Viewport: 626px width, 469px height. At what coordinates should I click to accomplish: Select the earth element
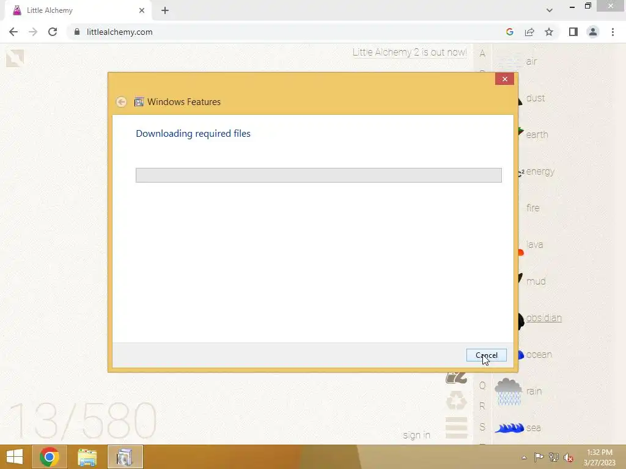tap(537, 135)
